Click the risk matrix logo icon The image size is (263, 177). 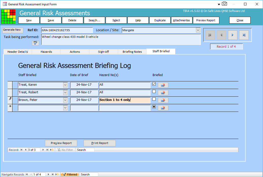click(8, 16)
